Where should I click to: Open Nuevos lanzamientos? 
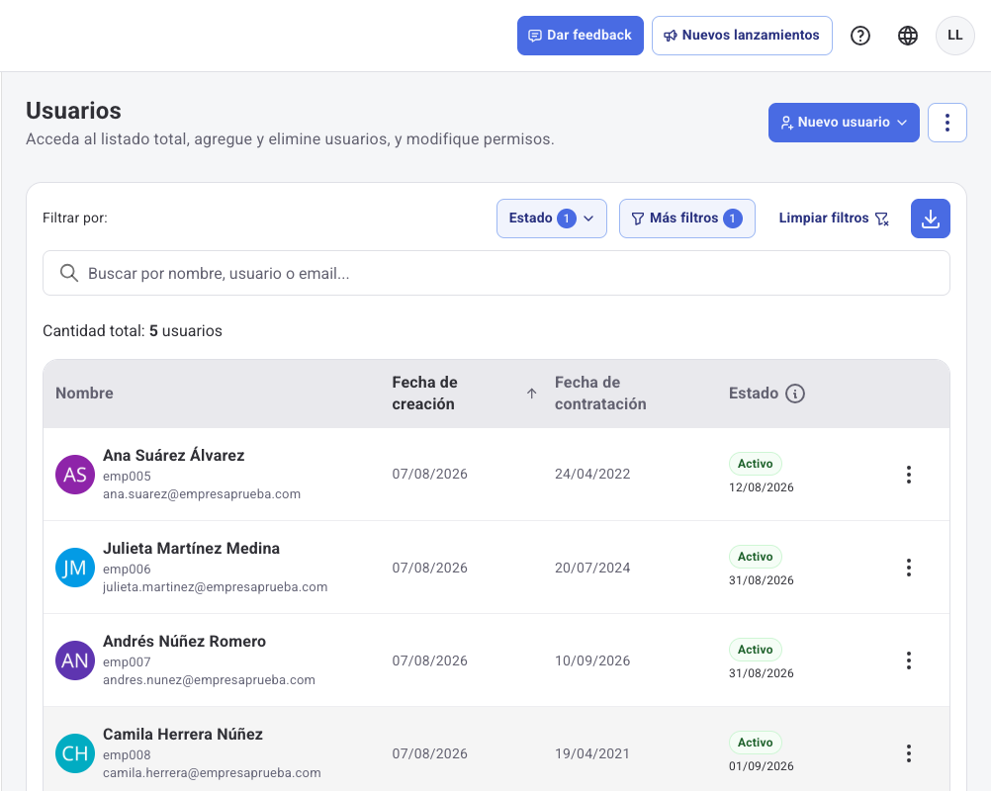742,36
